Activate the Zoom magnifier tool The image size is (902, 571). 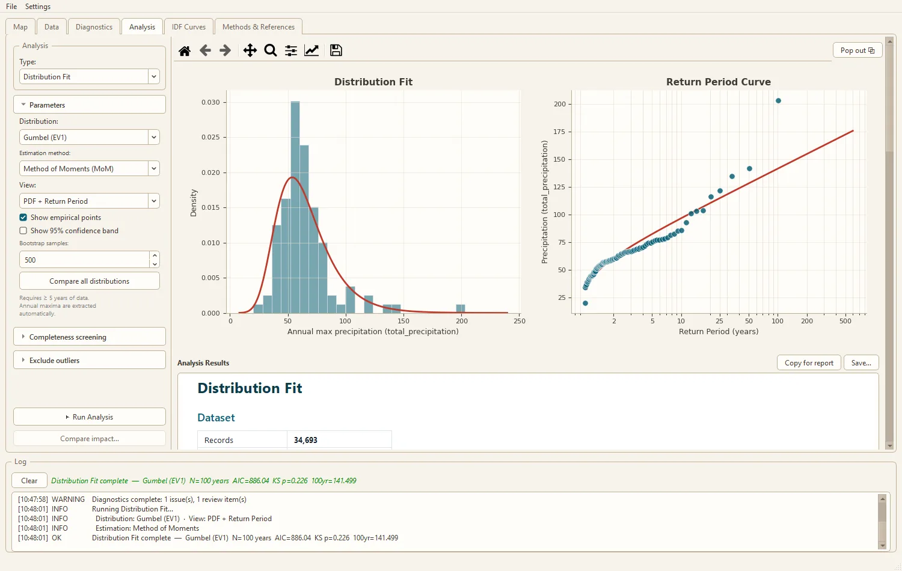(x=271, y=50)
